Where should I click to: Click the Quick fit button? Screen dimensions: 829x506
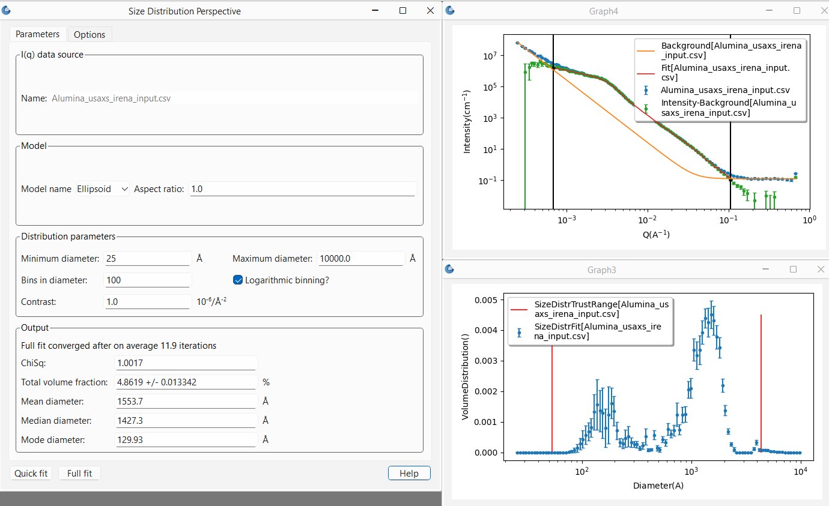(30, 473)
